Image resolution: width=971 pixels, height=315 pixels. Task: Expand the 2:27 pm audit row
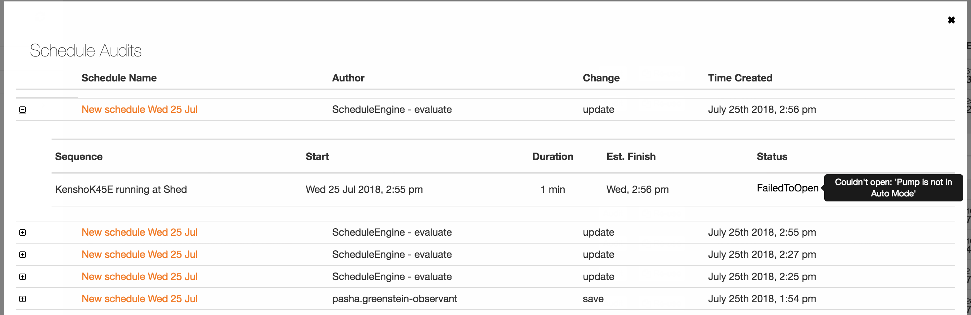23,255
